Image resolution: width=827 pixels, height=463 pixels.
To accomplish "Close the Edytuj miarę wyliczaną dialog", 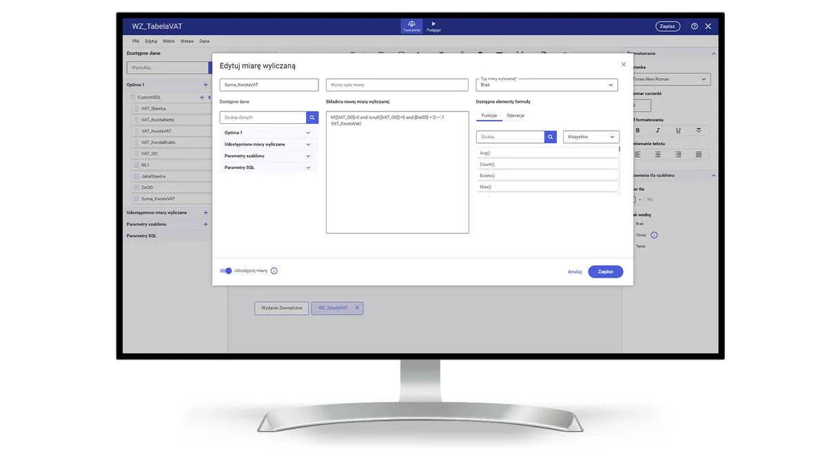I will tap(624, 65).
